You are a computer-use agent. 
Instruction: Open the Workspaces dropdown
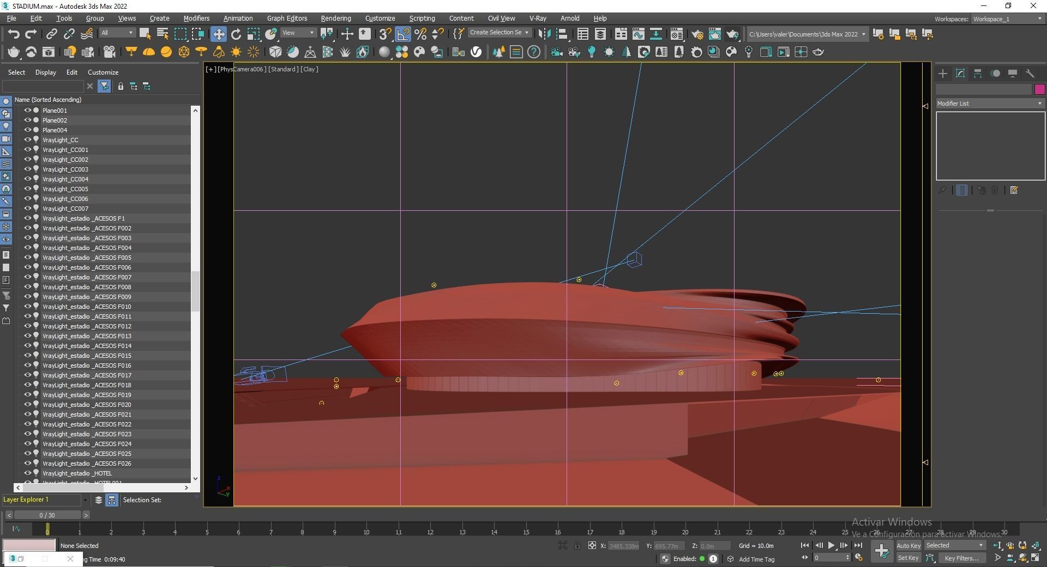click(1008, 19)
